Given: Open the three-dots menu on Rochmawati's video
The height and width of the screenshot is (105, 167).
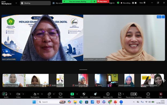Looking at the screenshot, I should click(x=163, y=17).
